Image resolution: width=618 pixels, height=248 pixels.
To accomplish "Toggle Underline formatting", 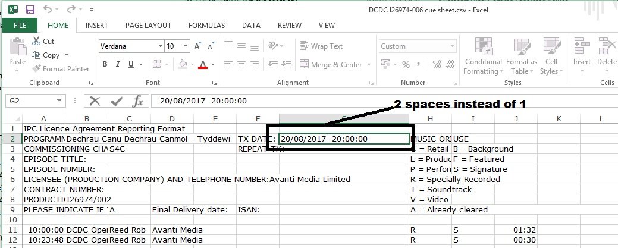I will pos(130,64).
